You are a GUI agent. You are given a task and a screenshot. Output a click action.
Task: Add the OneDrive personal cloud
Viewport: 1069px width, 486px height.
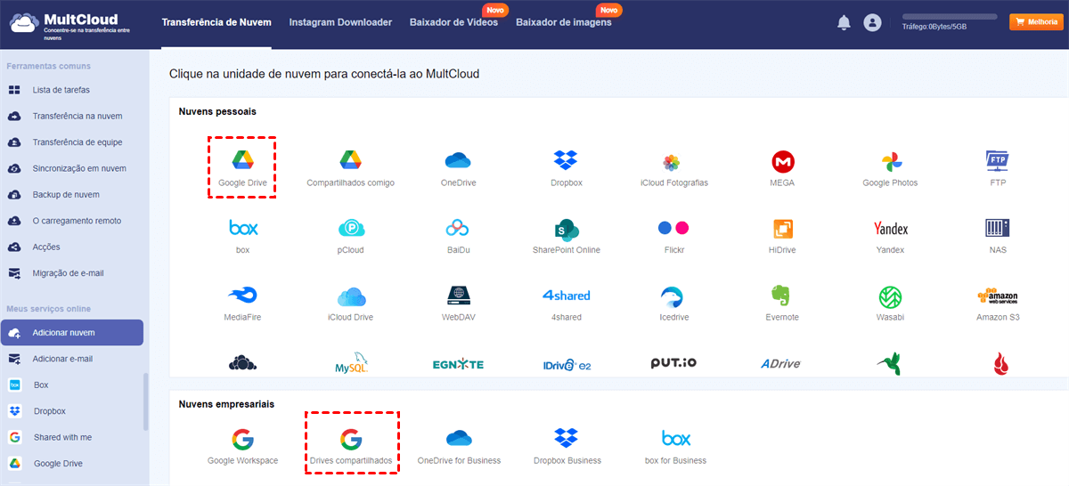tap(458, 160)
